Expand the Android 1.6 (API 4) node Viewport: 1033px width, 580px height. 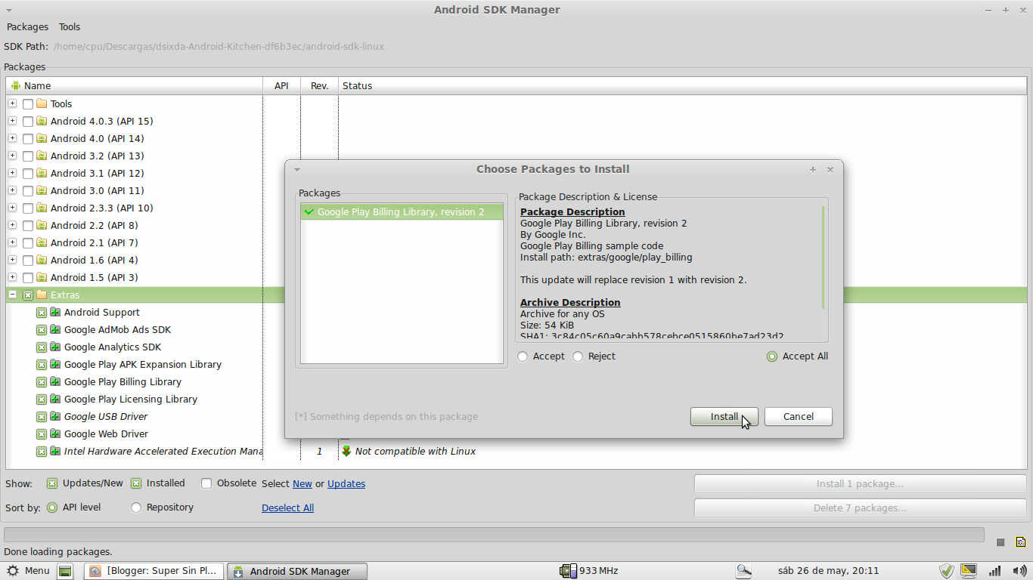click(13, 260)
